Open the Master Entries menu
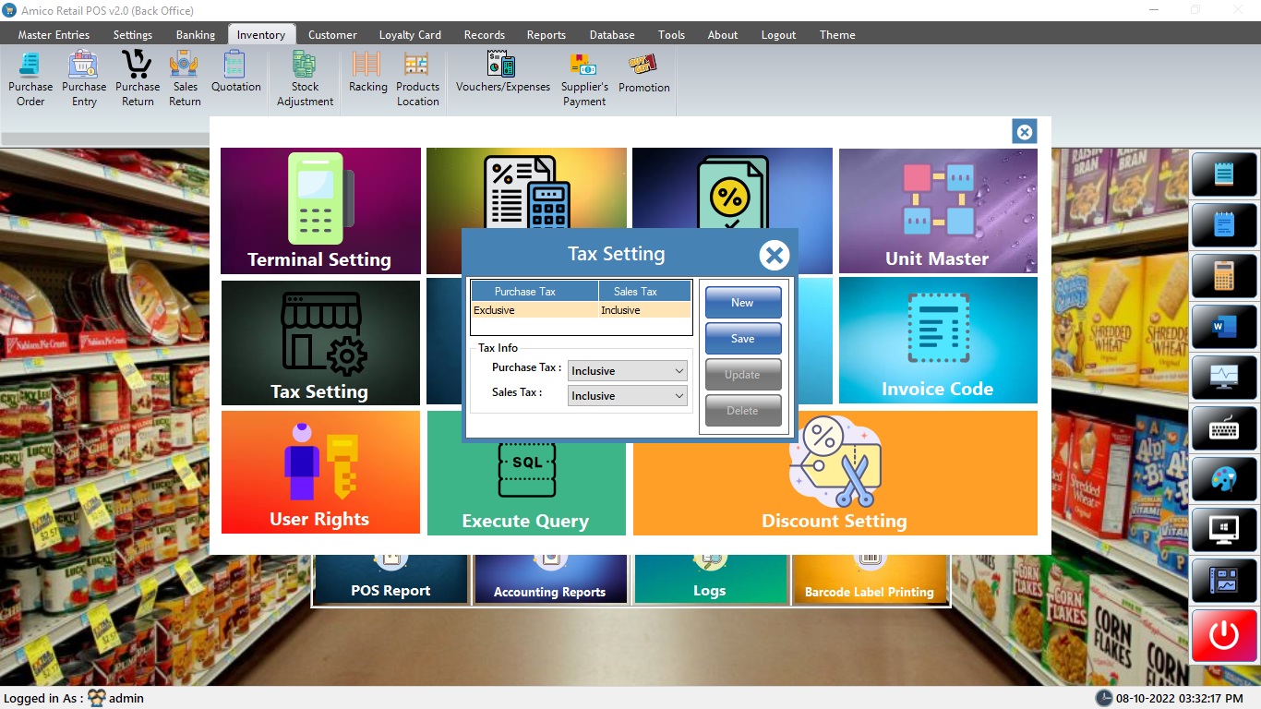 pos(54,35)
